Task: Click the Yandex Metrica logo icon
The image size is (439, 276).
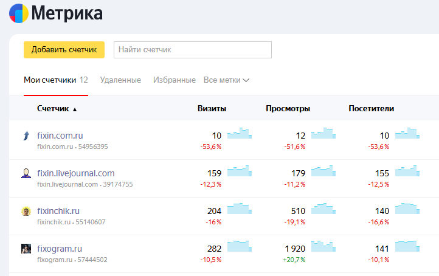Action: [x=19, y=13]
